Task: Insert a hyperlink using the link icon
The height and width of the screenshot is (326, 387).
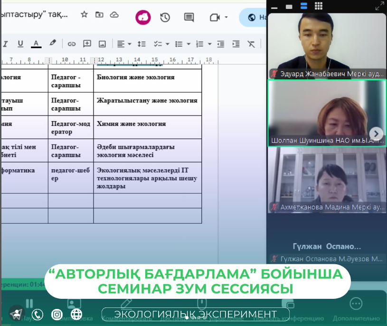Action: (x=72, y=43)
